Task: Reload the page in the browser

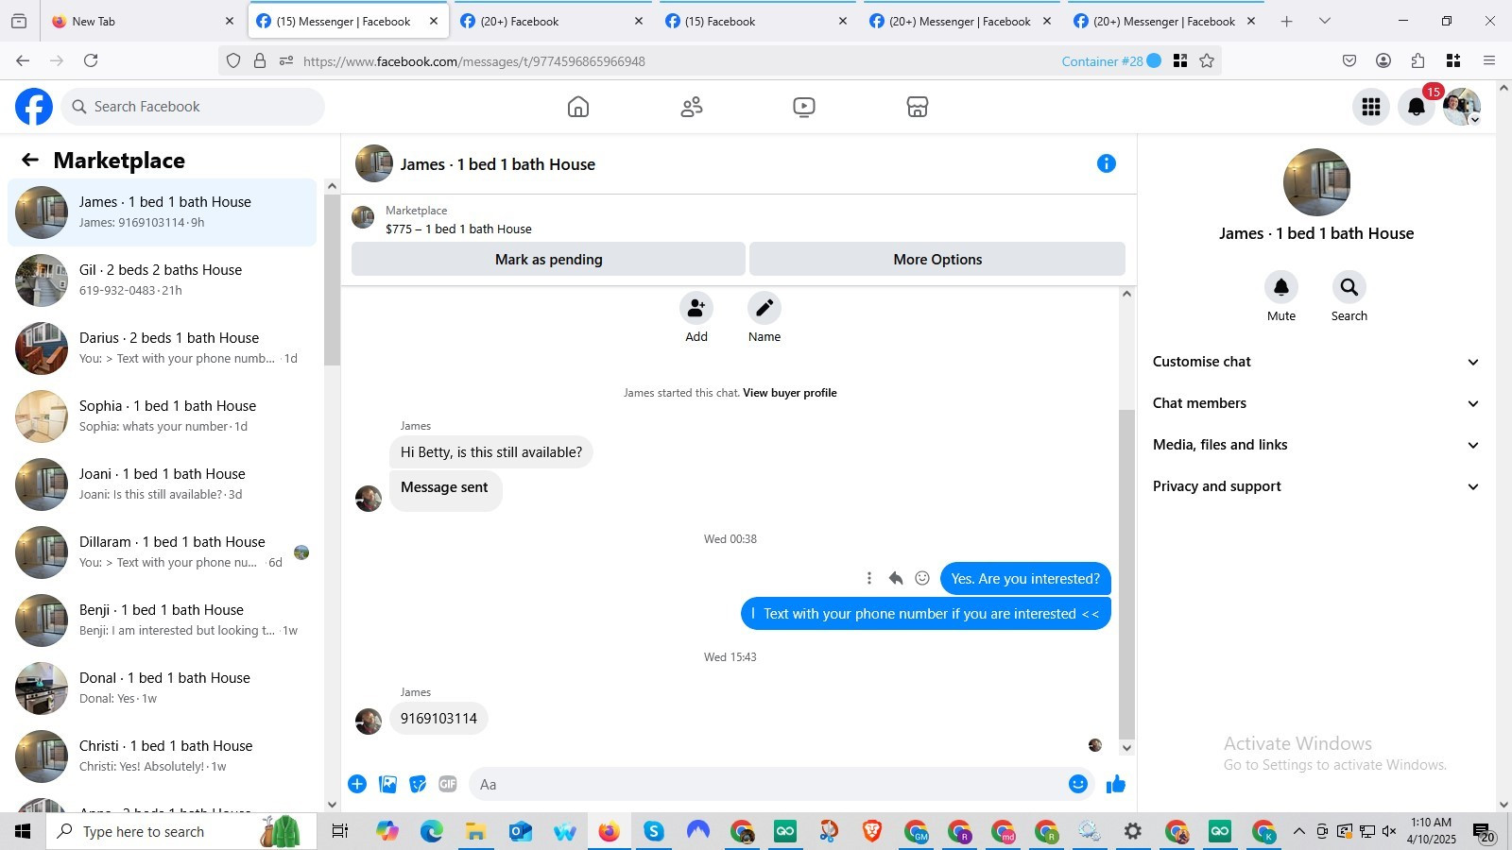Action: [x=91, y=60]
